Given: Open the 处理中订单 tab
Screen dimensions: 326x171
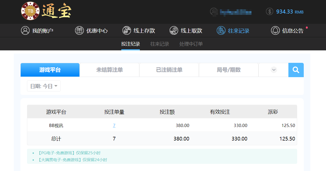Looking at the screenshot, I should (191, 44).
